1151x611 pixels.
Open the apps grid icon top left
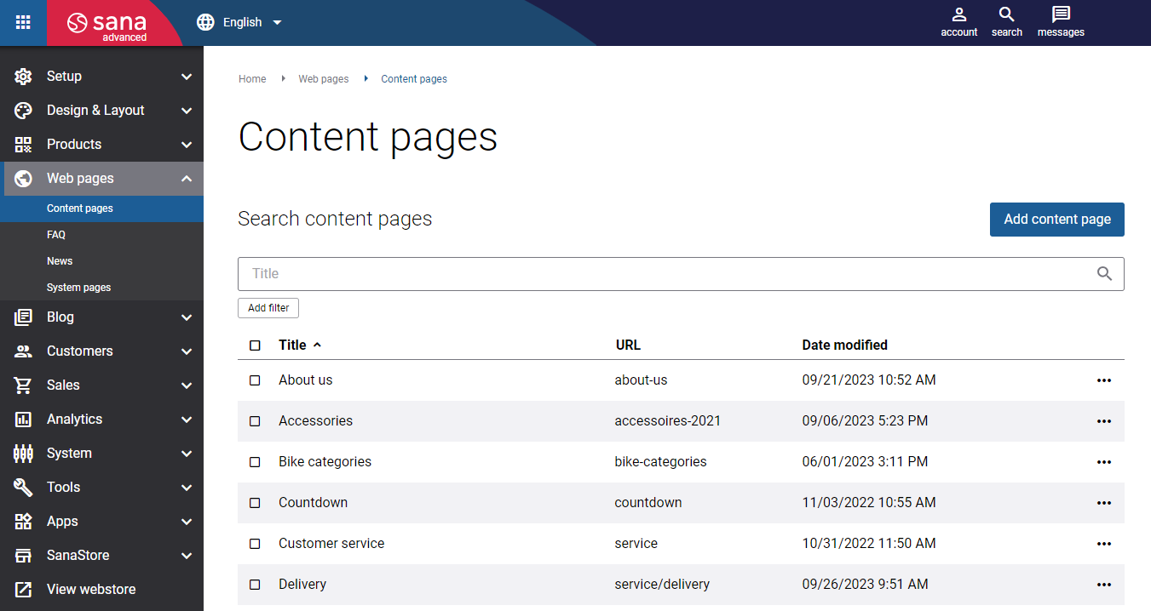click(x=22, y=22)
